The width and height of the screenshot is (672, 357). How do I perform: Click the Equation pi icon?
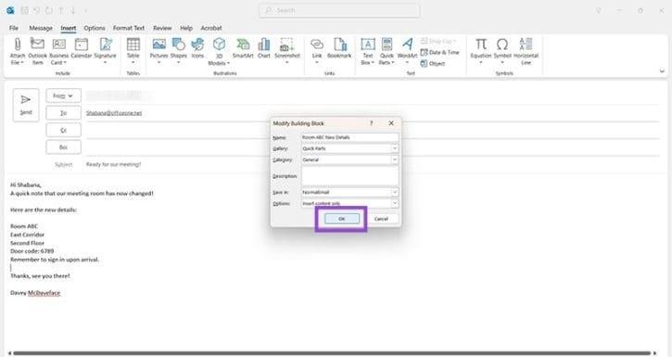coord(481,45)
